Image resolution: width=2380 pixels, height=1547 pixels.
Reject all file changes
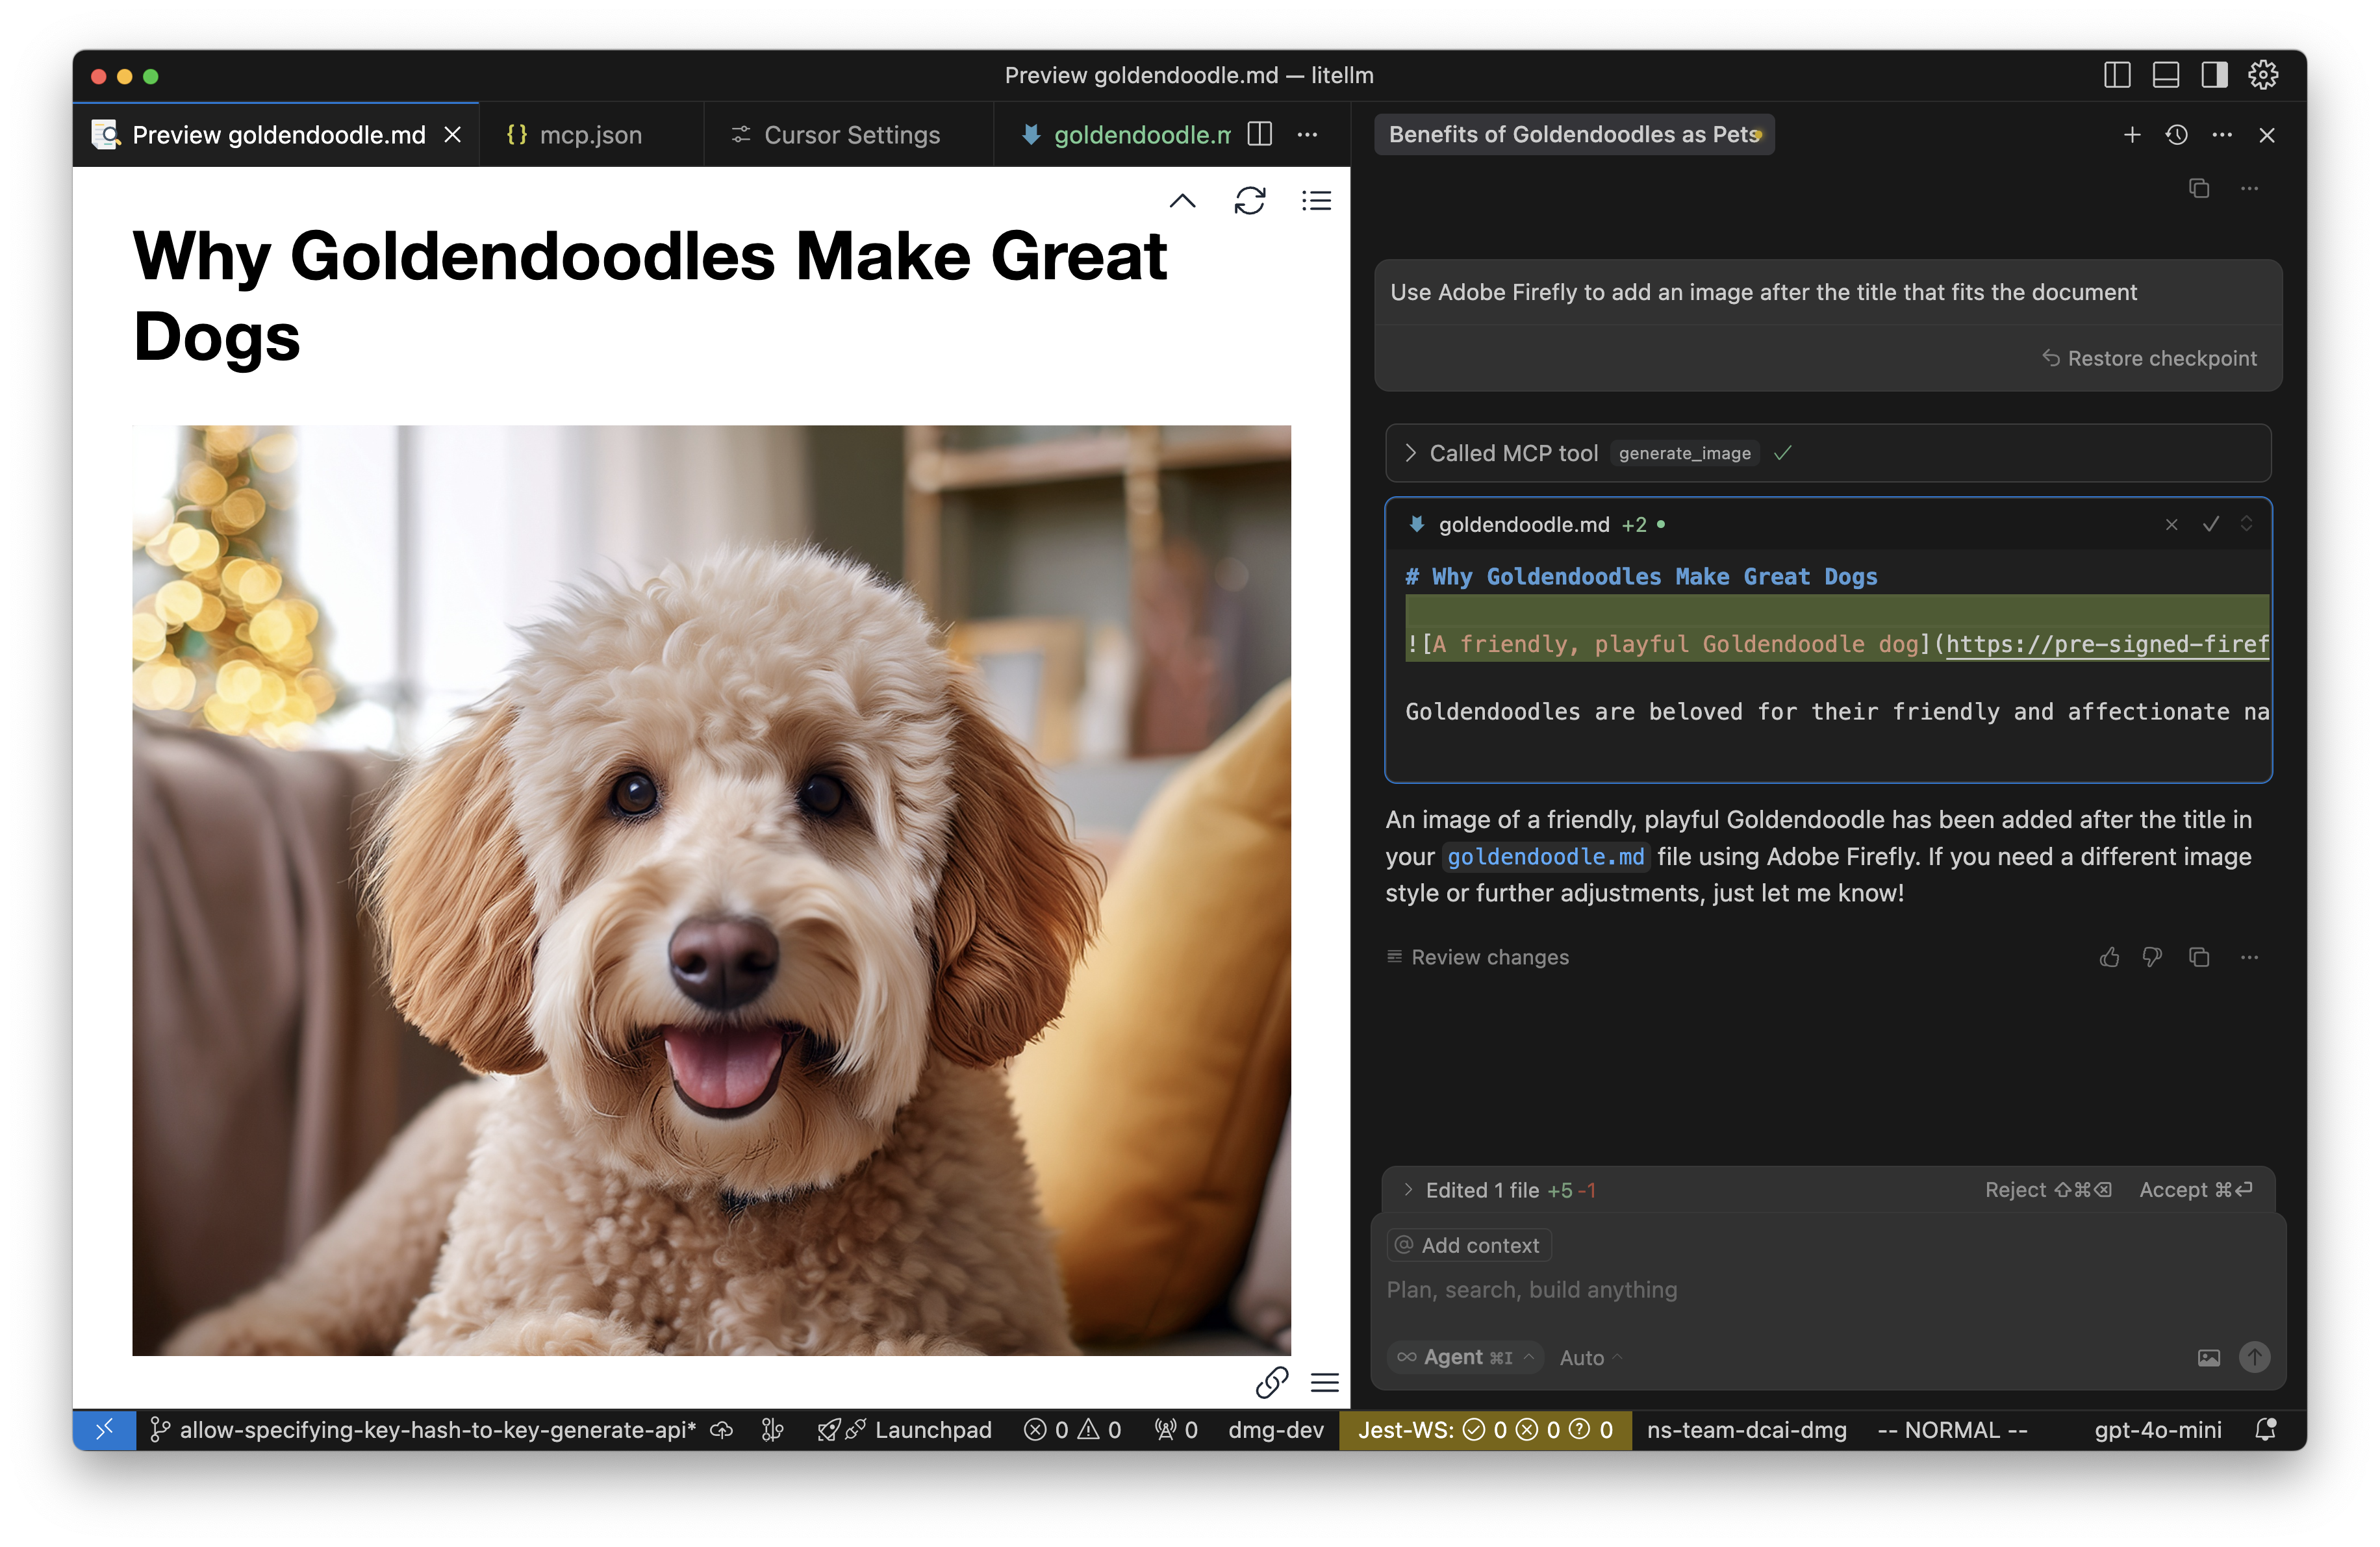click(x=2047, y=1190)
